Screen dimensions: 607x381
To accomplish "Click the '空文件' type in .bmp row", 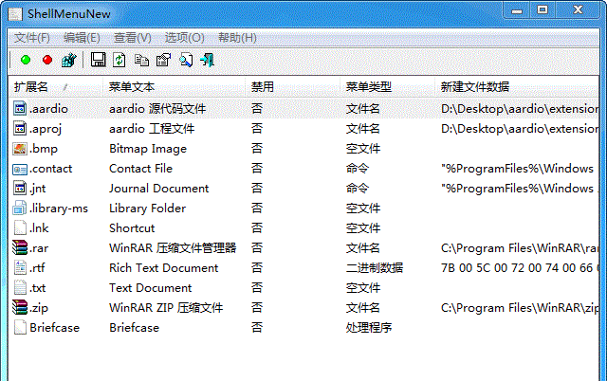I will tap(362, 149).
